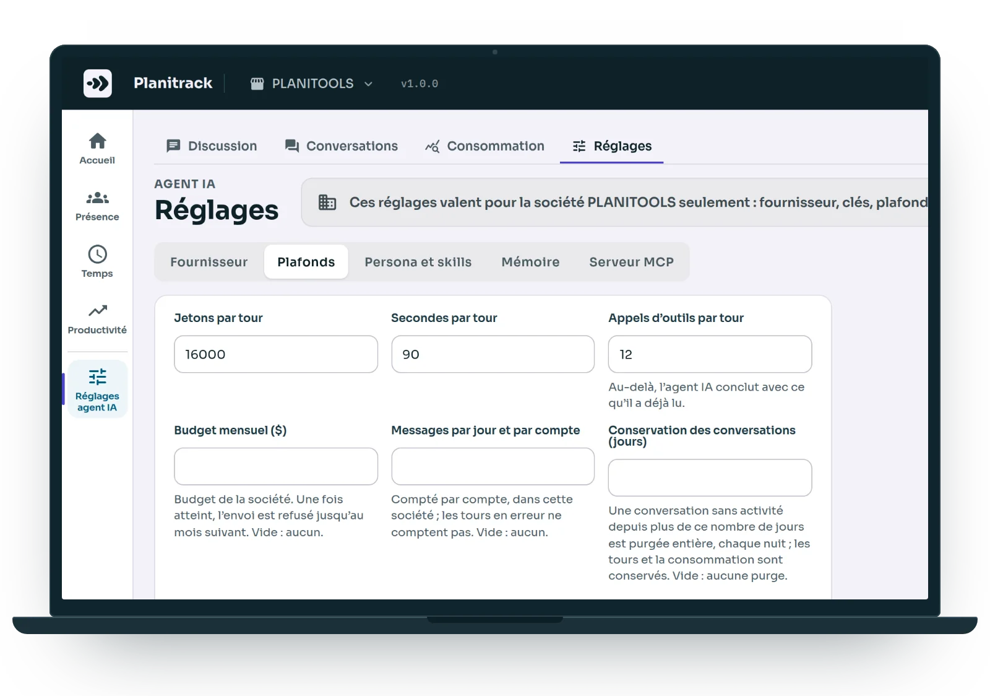Open the Fournisseur sub-tab
990x696 pixels.
[209, 262]
